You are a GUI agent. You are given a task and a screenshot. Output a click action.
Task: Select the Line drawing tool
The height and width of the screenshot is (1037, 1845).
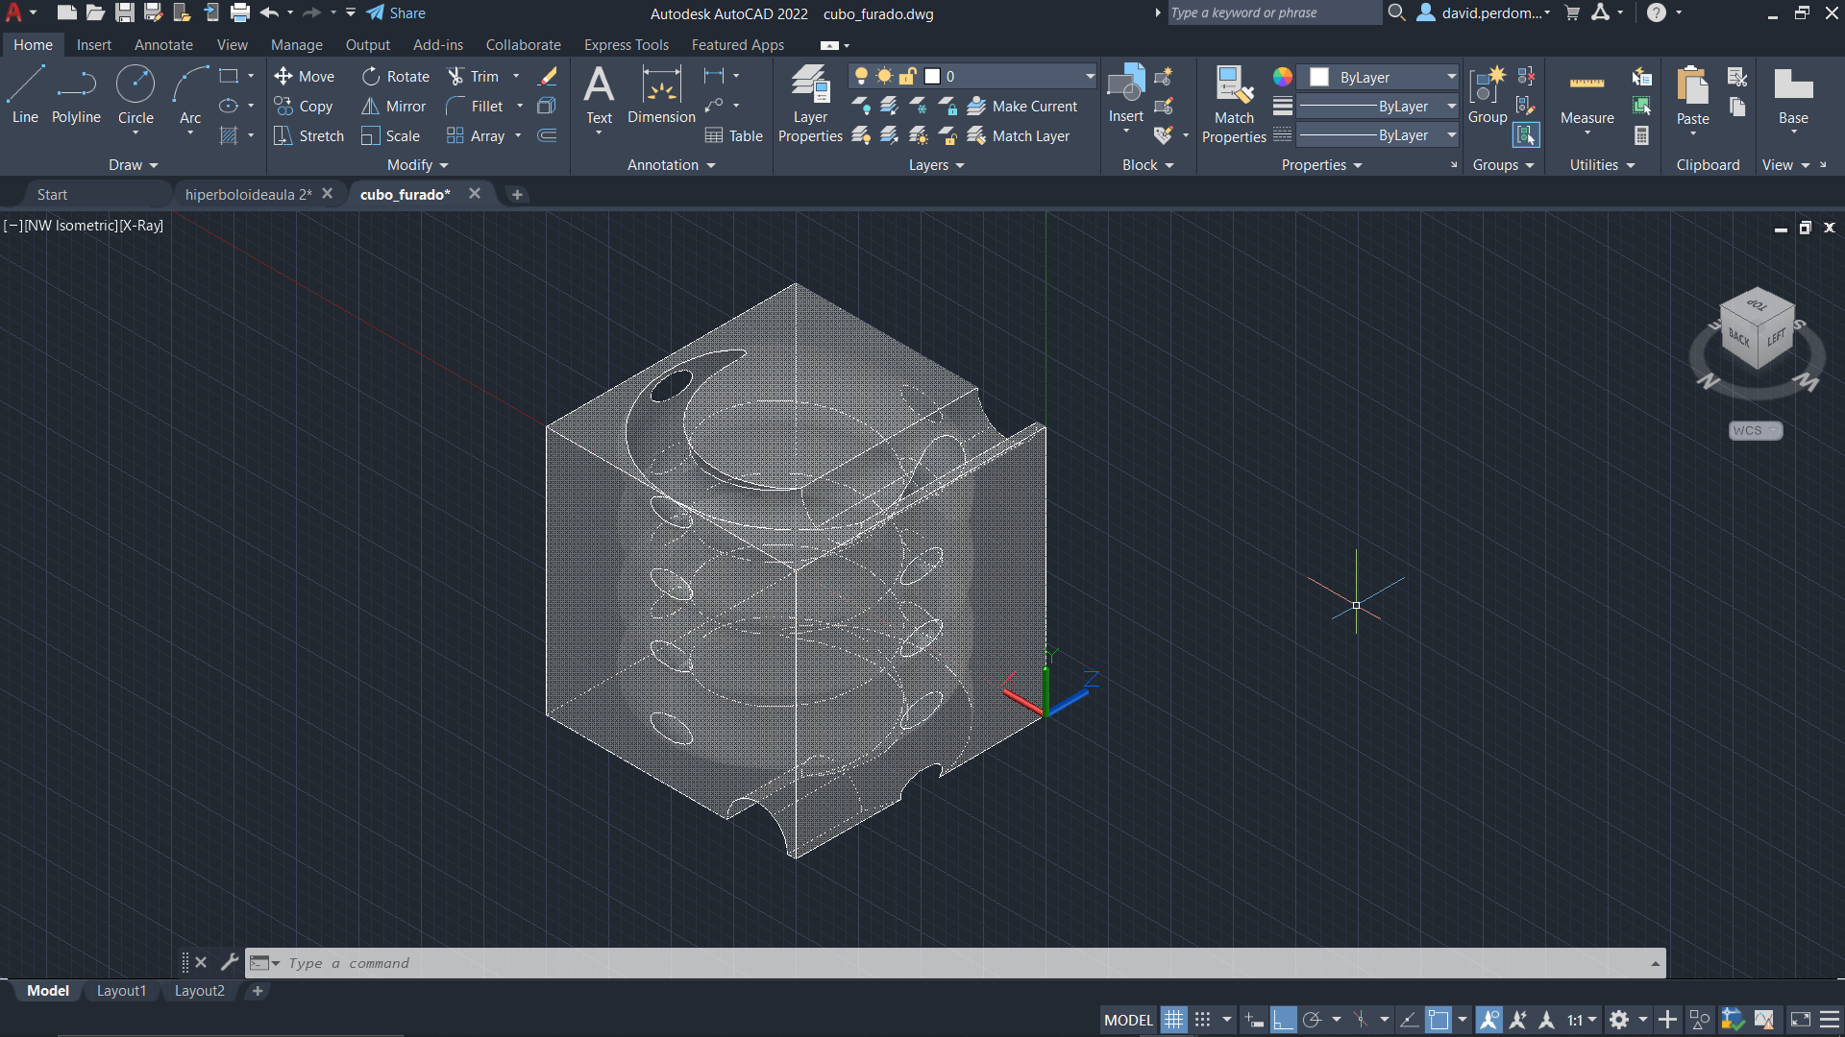pos(25,95)
